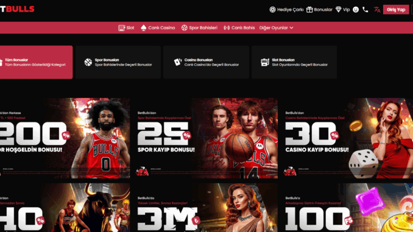The height and width of the screenshot is (232, 413).
Task: Open the Hediye Çarkı wheel icon
Action: [272, 10]
